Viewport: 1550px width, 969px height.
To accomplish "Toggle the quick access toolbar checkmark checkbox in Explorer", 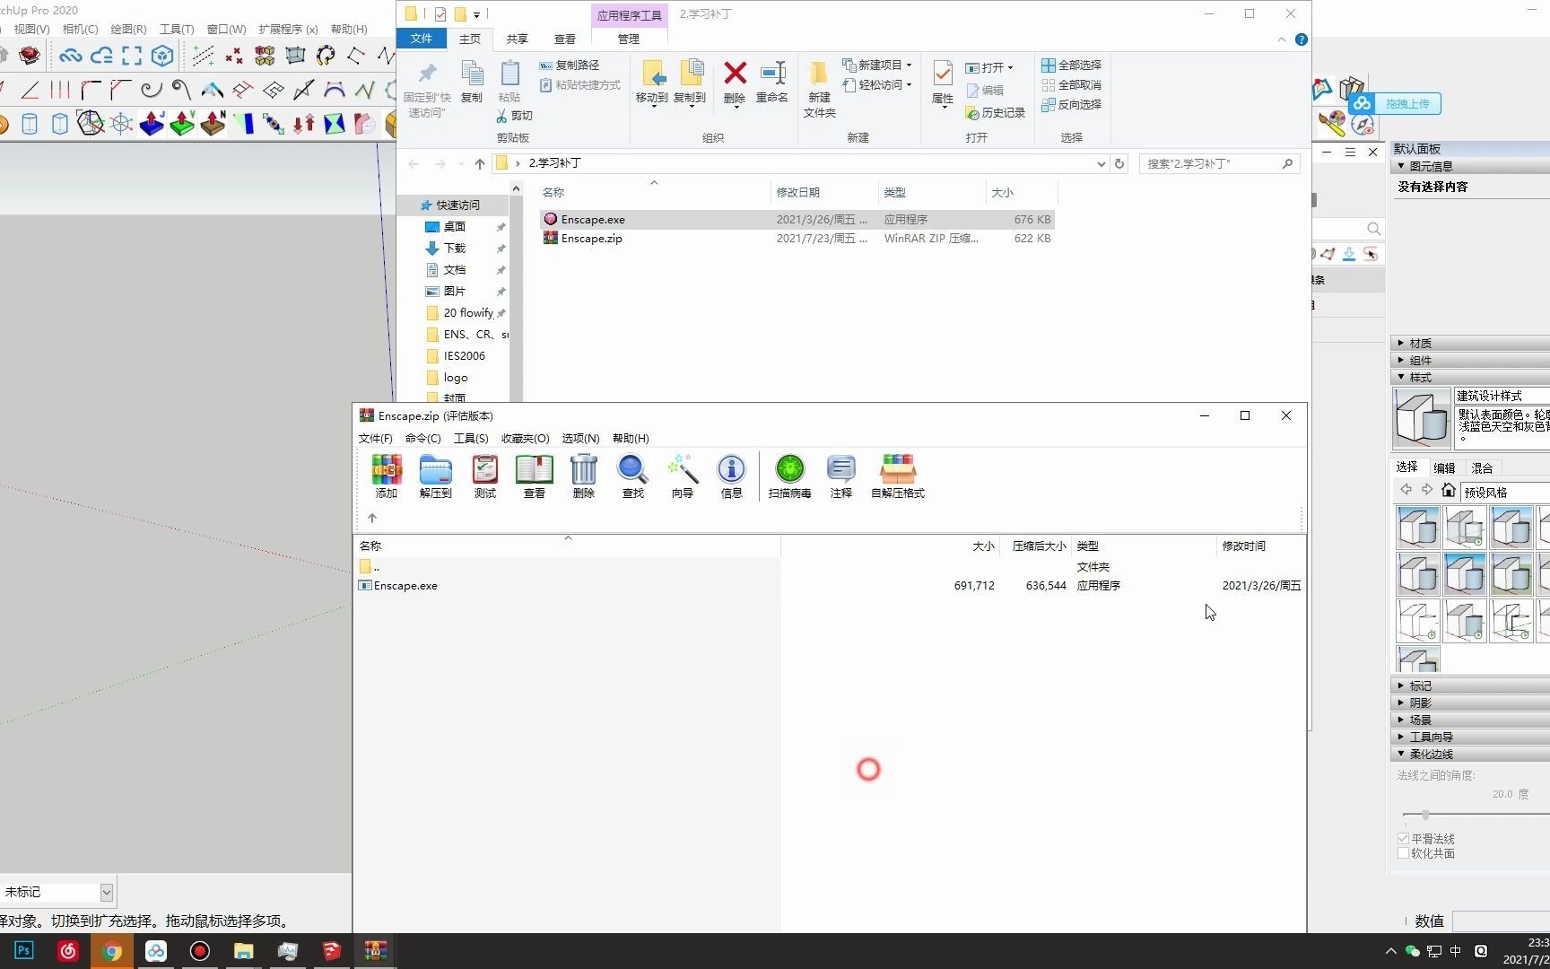I will click(440, 14).
